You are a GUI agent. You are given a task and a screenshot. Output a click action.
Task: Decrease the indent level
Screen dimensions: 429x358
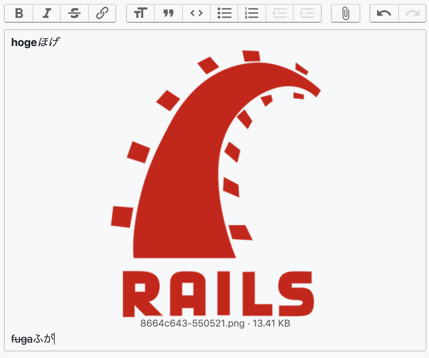point(280,13)
